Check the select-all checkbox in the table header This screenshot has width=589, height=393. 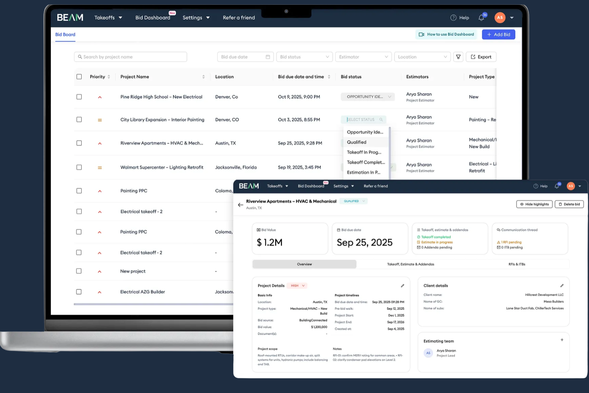click(x=79, y=76)
